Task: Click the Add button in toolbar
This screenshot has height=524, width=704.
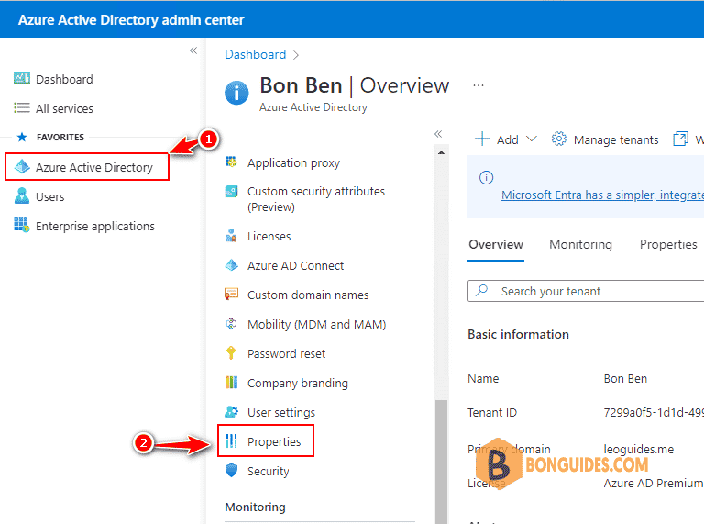Action: click(506, 139)
